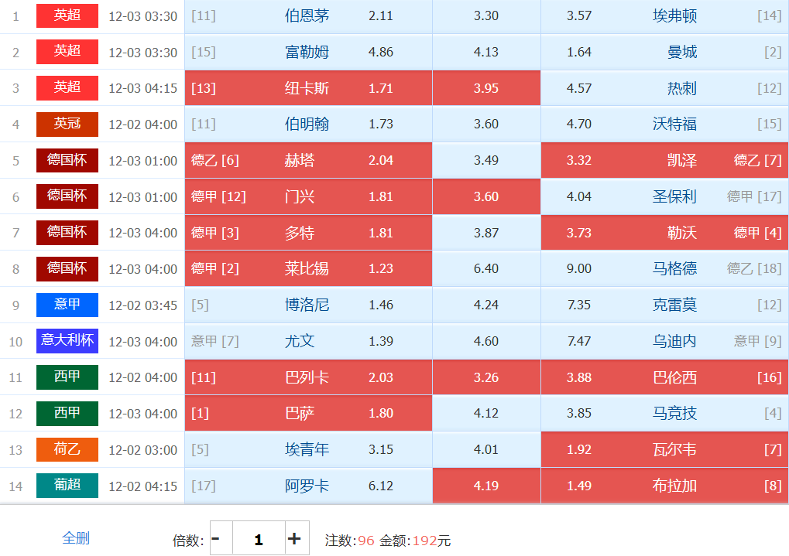Screen dimensions: 789x556
Task: Click the 荷乙 league tag
Action: tap(67, 449)
